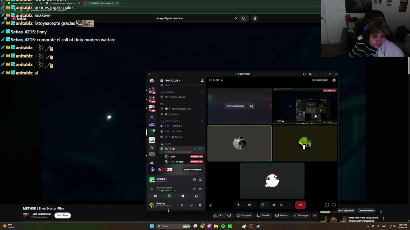
Task: Open the shaders text channel
Action: (x=181, y=114)
